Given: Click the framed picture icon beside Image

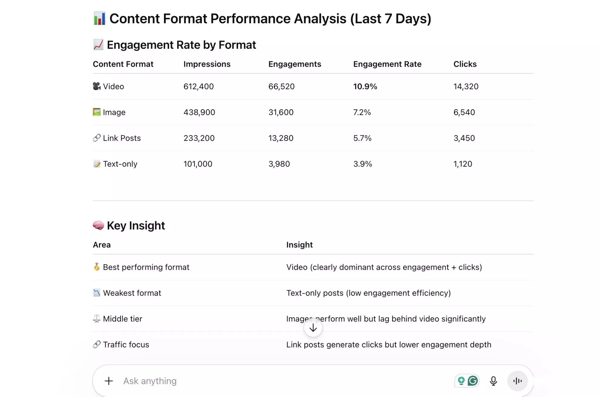Looking at the screenshot, I should pos(96,112).
